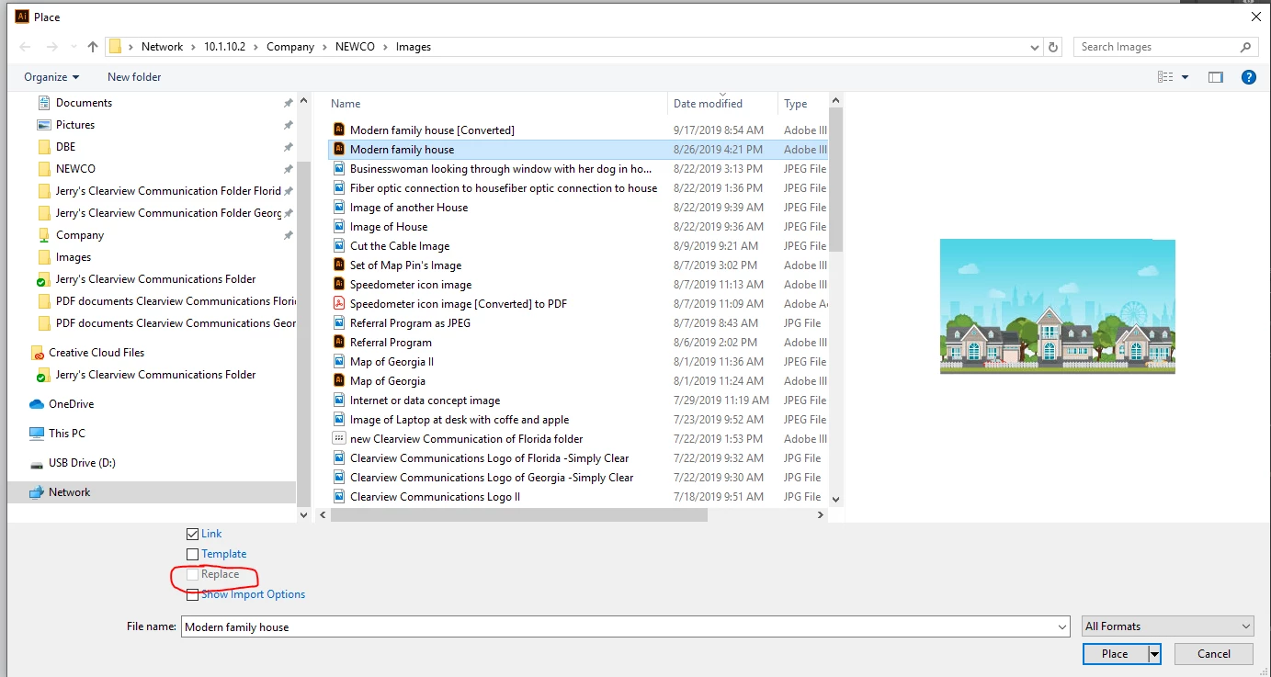
Task: Click Network in the address breadcrumb
Action: [x=162, y=47]
